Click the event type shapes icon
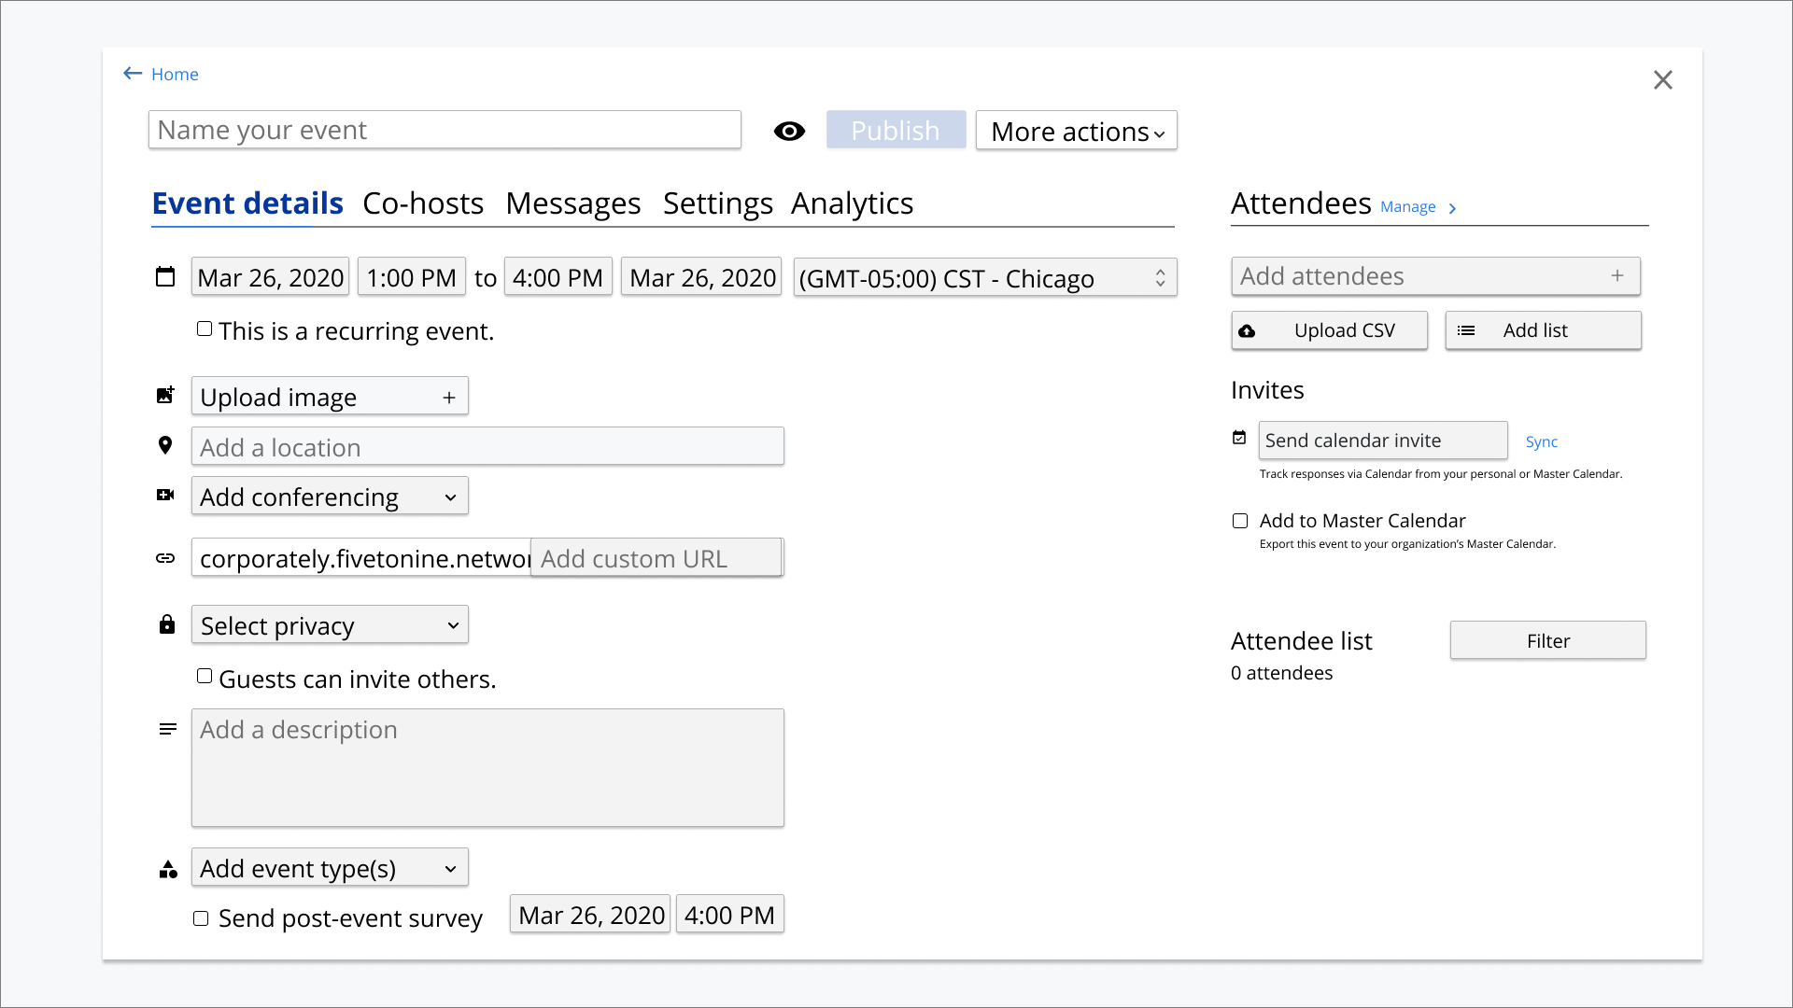Viewport: 1793px width, 1008px height. point(168,869)
